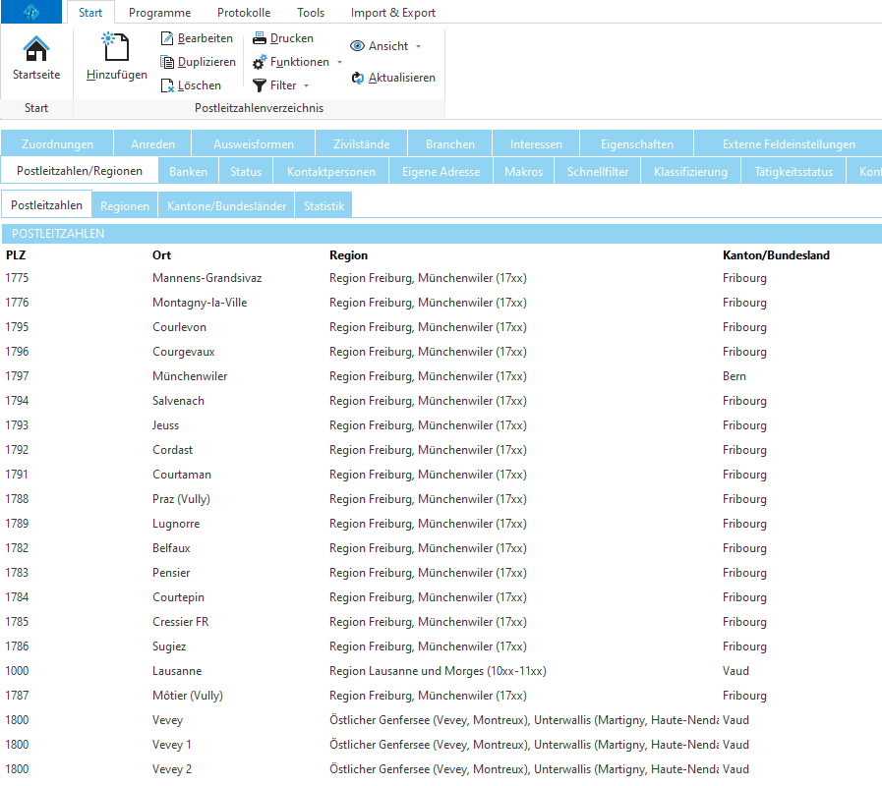Switch to the Programme ribbon tab

[159, 13]
